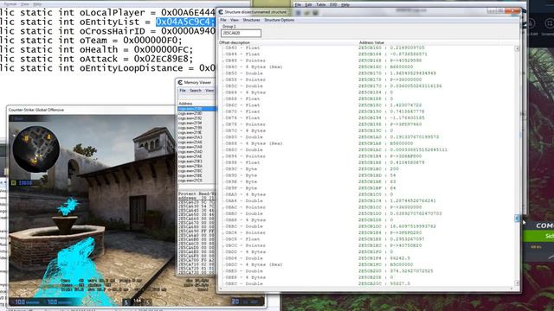Select the 0B9C Byte row with value 200
The height and width of the screenshot is (311, 554).
(x=367, y=169)
